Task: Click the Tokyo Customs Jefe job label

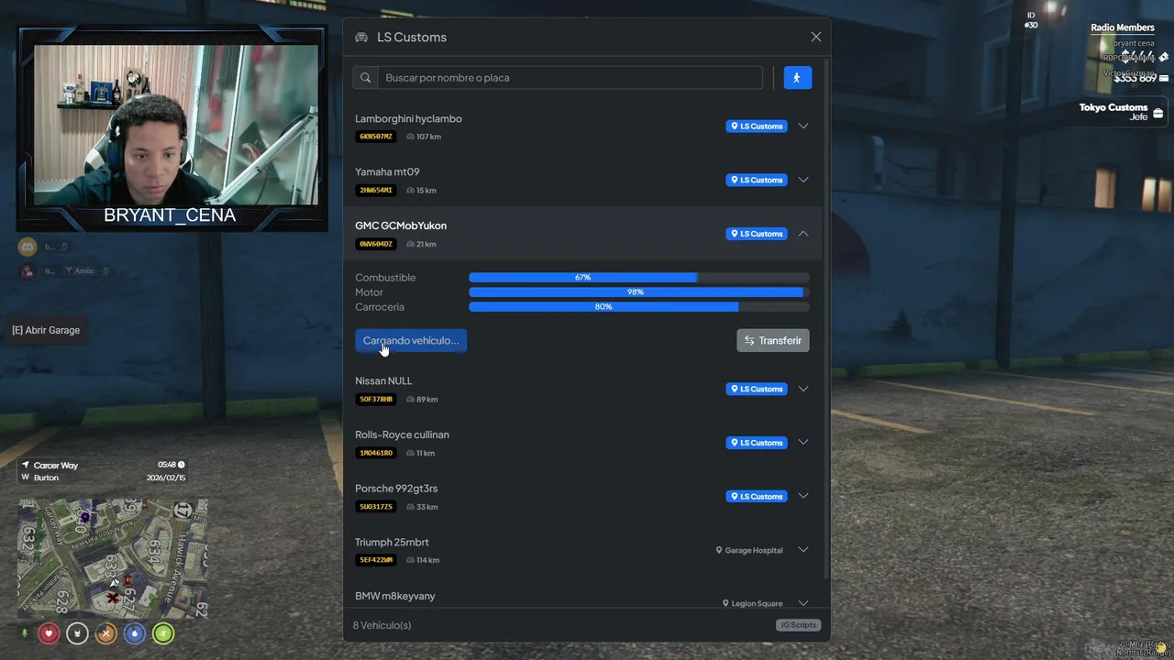Action: pyautogui.click(x=1113, y=112)
